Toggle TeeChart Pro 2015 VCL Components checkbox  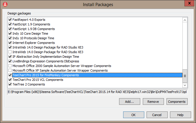coord(10,80)
